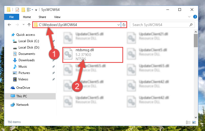Switch to the View ribbon tab
This screenshot has height=131, width=205.
tap(57, 17)
